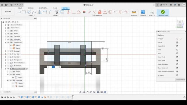The image size is (187, 105).
Task: Select the Circle sketch tool
Action: [x=29, y=12]
